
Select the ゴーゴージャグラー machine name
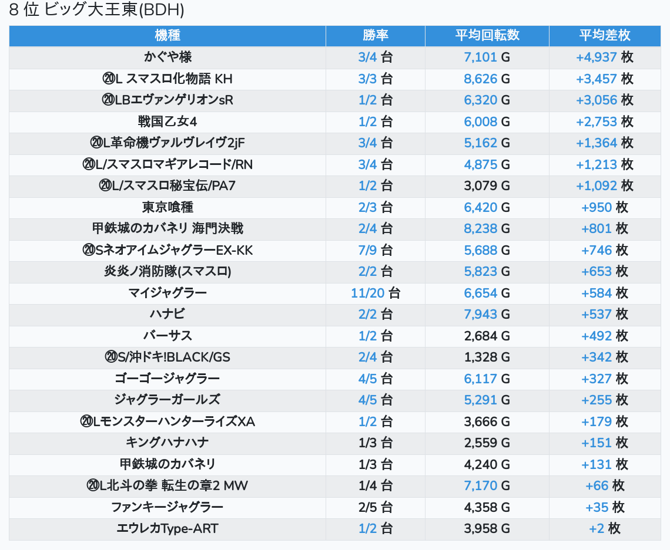168,379
